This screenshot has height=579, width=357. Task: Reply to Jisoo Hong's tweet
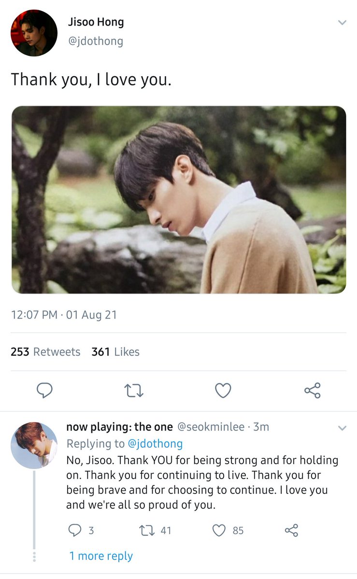click(44, 390)
